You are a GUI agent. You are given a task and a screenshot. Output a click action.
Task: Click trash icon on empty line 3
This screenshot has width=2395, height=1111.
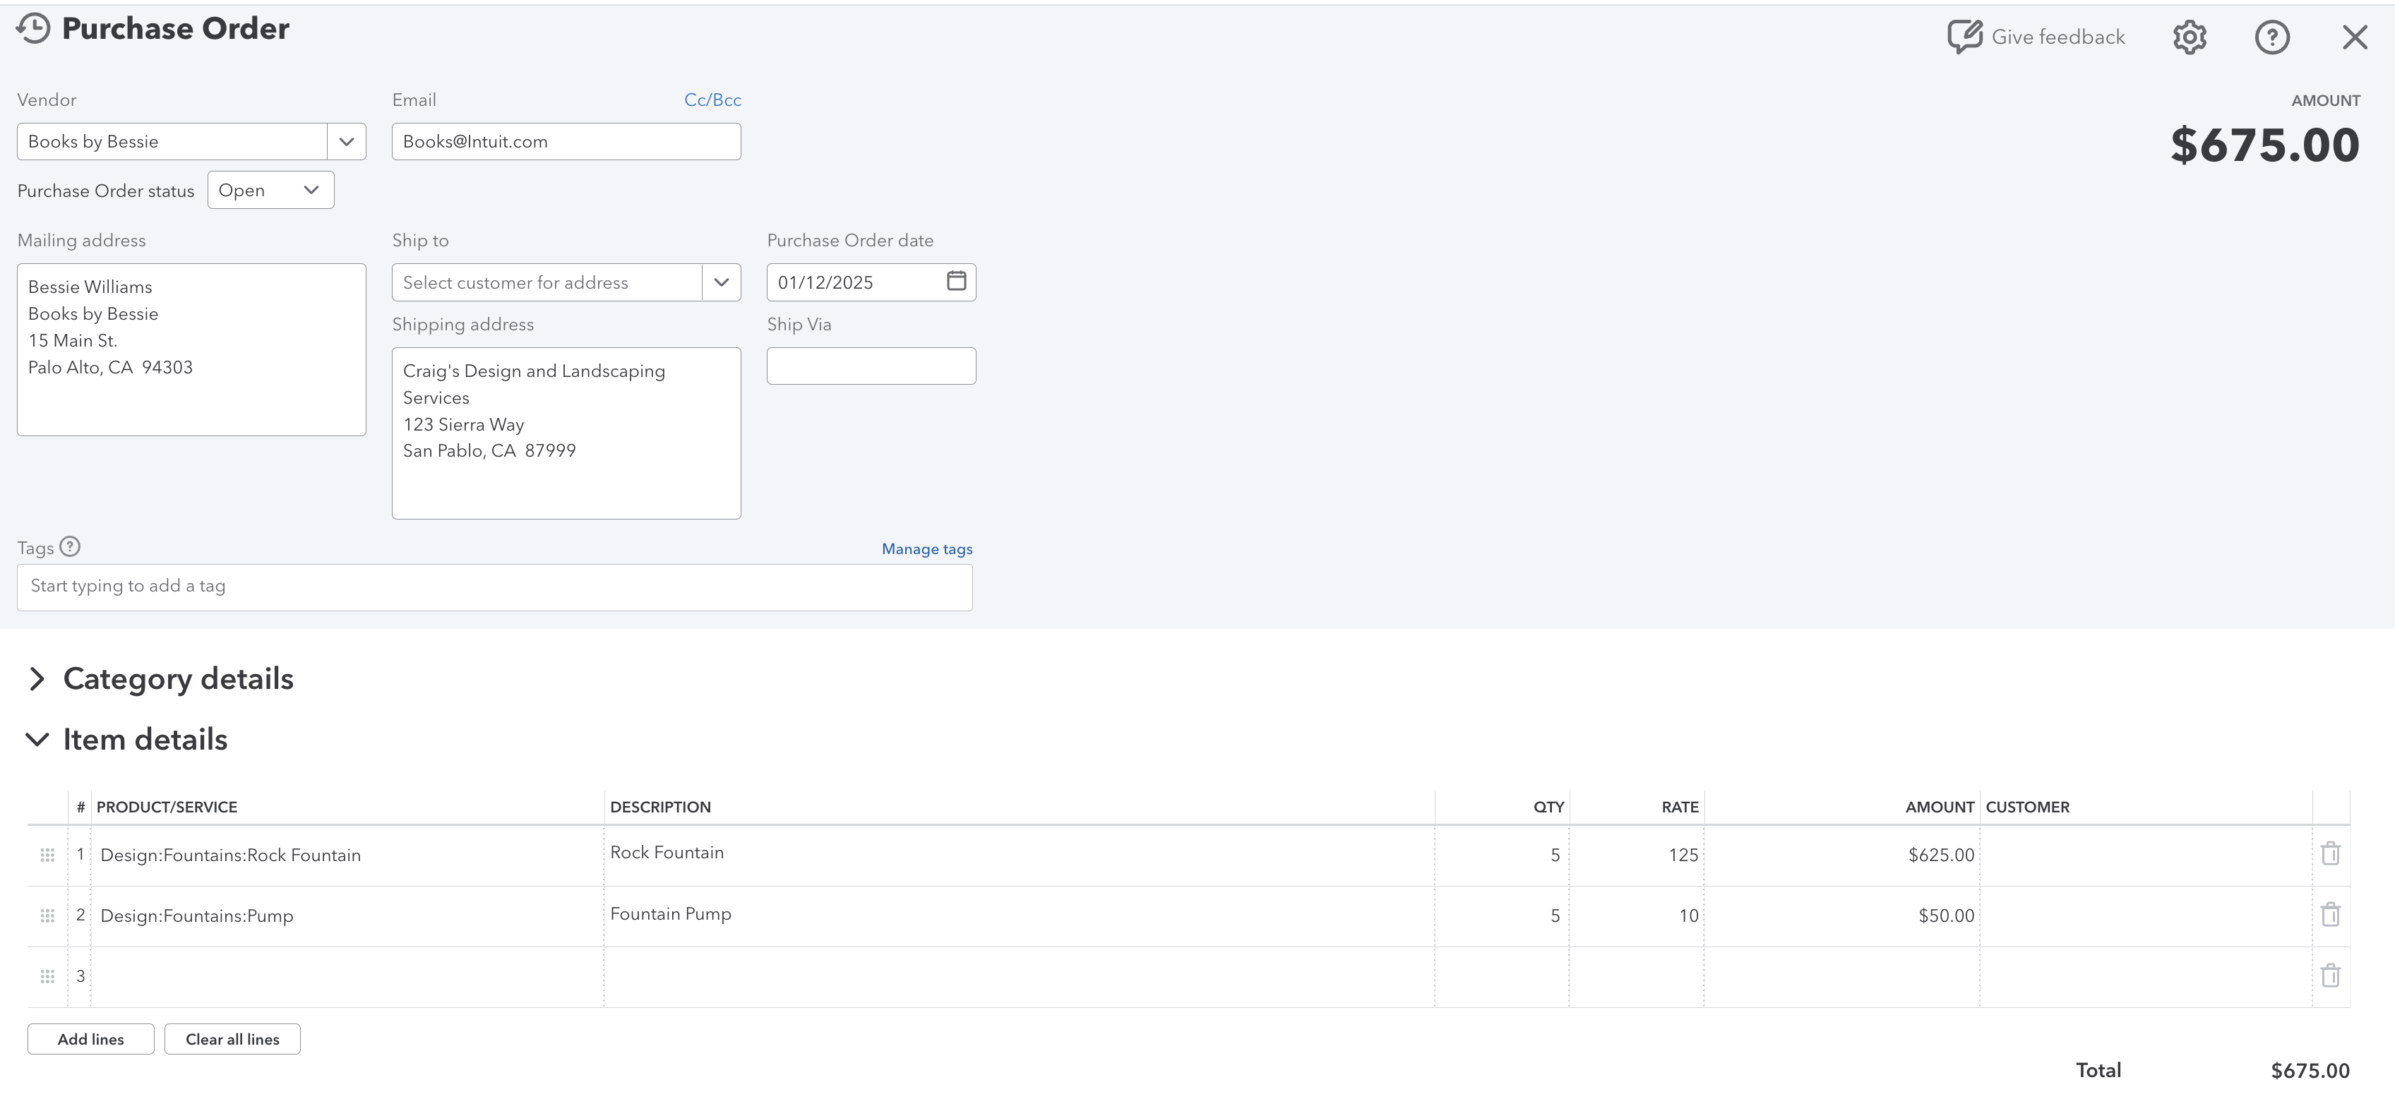(x=2330, y=976)
